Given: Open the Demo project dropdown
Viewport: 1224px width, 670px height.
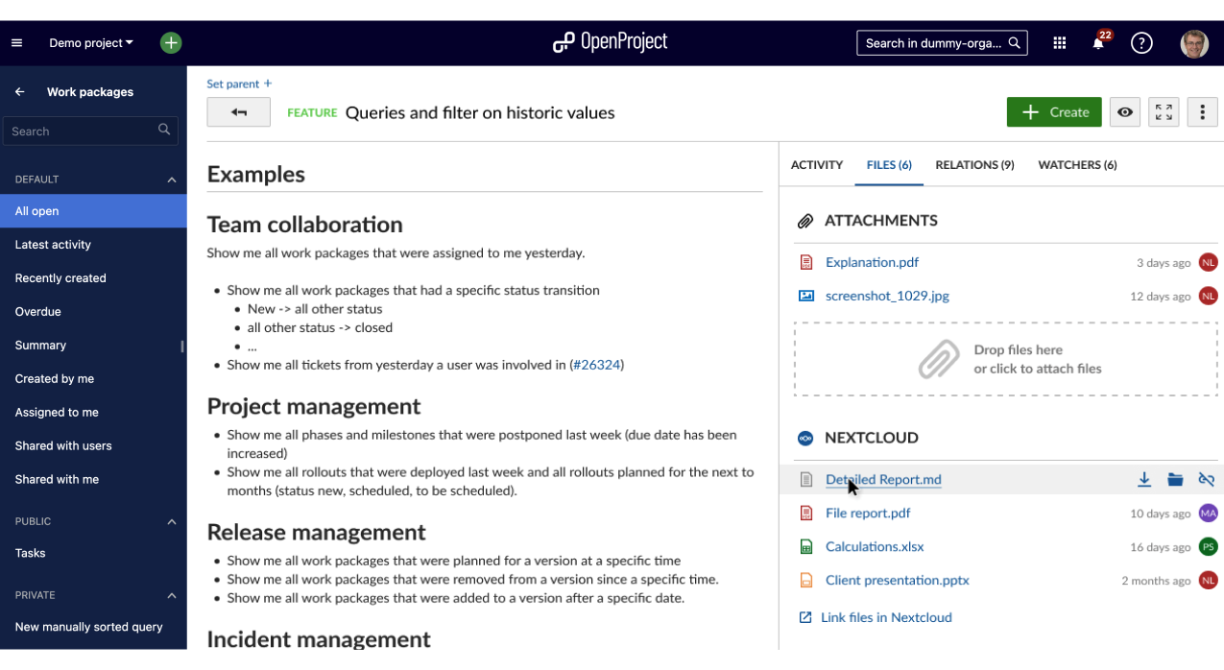Looking at the screenshot, I should pyautogui.click(x=91, y=43).
